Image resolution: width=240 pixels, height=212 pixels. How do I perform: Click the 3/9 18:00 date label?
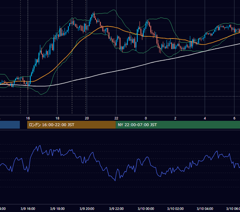pos(58,208)
